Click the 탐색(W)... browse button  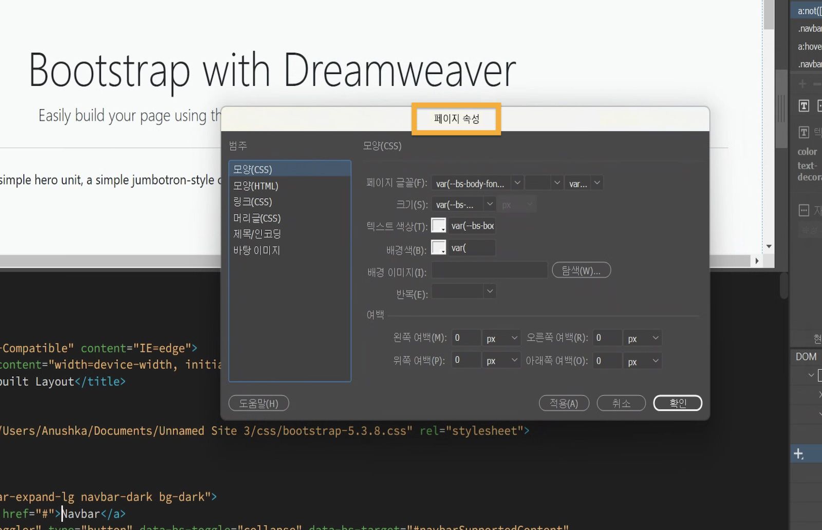581,270
